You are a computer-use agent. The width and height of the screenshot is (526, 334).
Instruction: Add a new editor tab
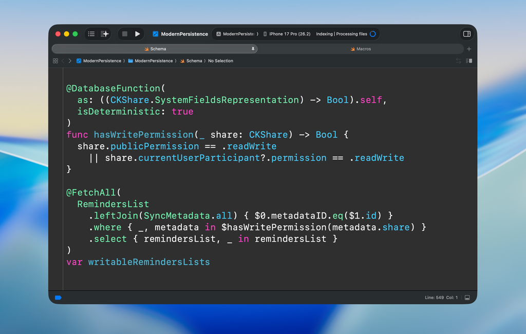[x=468, y=49]
